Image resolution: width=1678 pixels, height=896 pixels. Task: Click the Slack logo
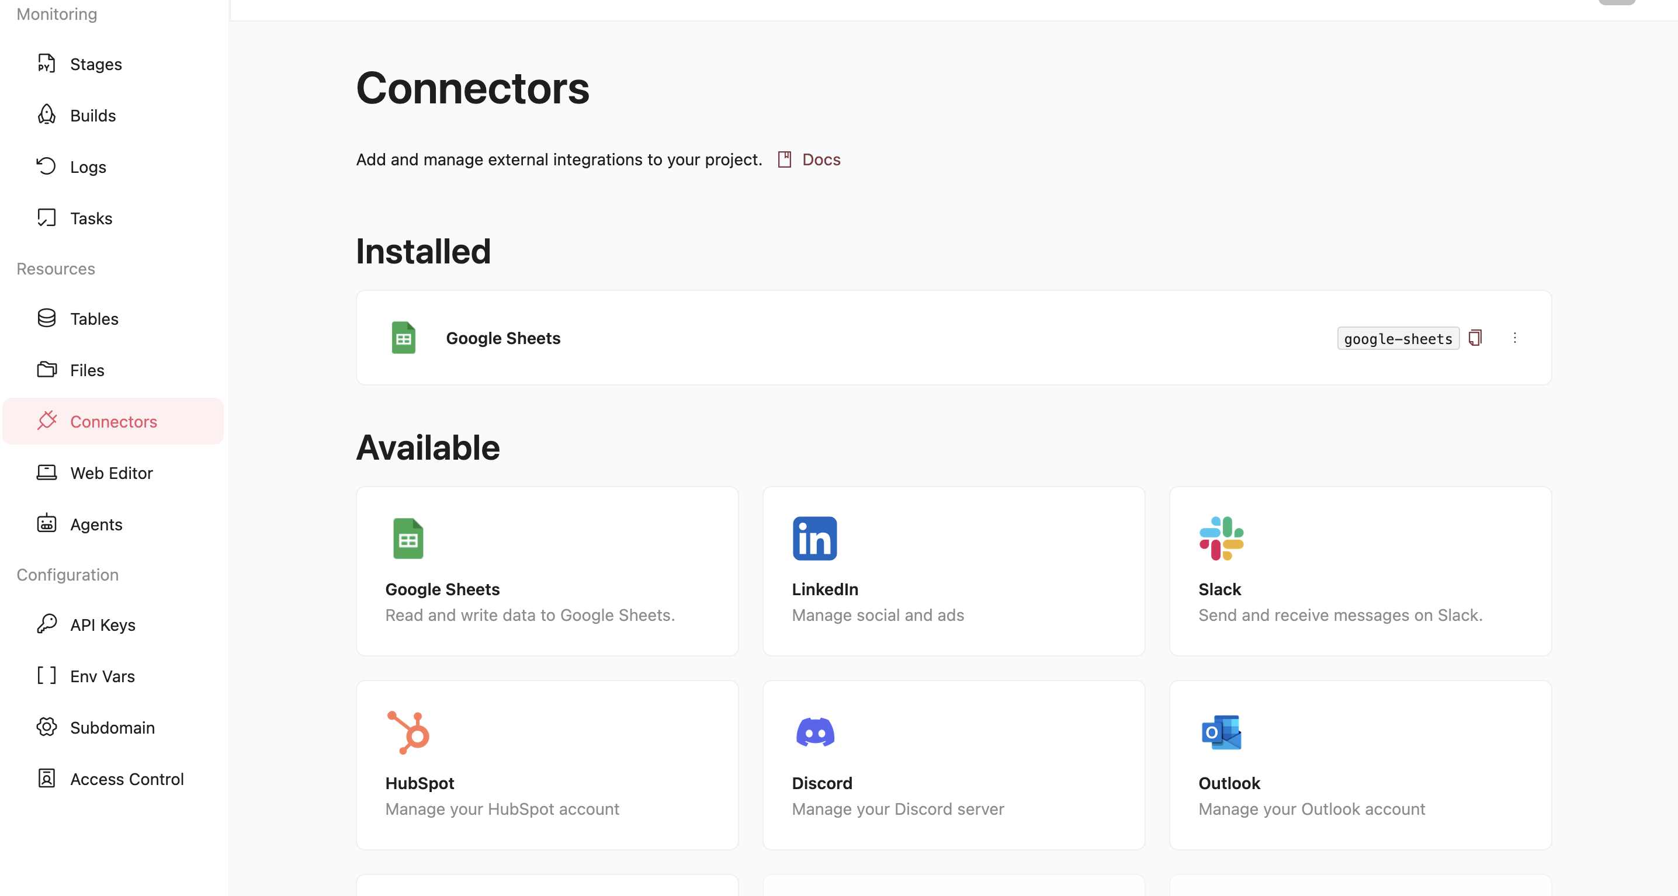click(x=1221, y=539)
